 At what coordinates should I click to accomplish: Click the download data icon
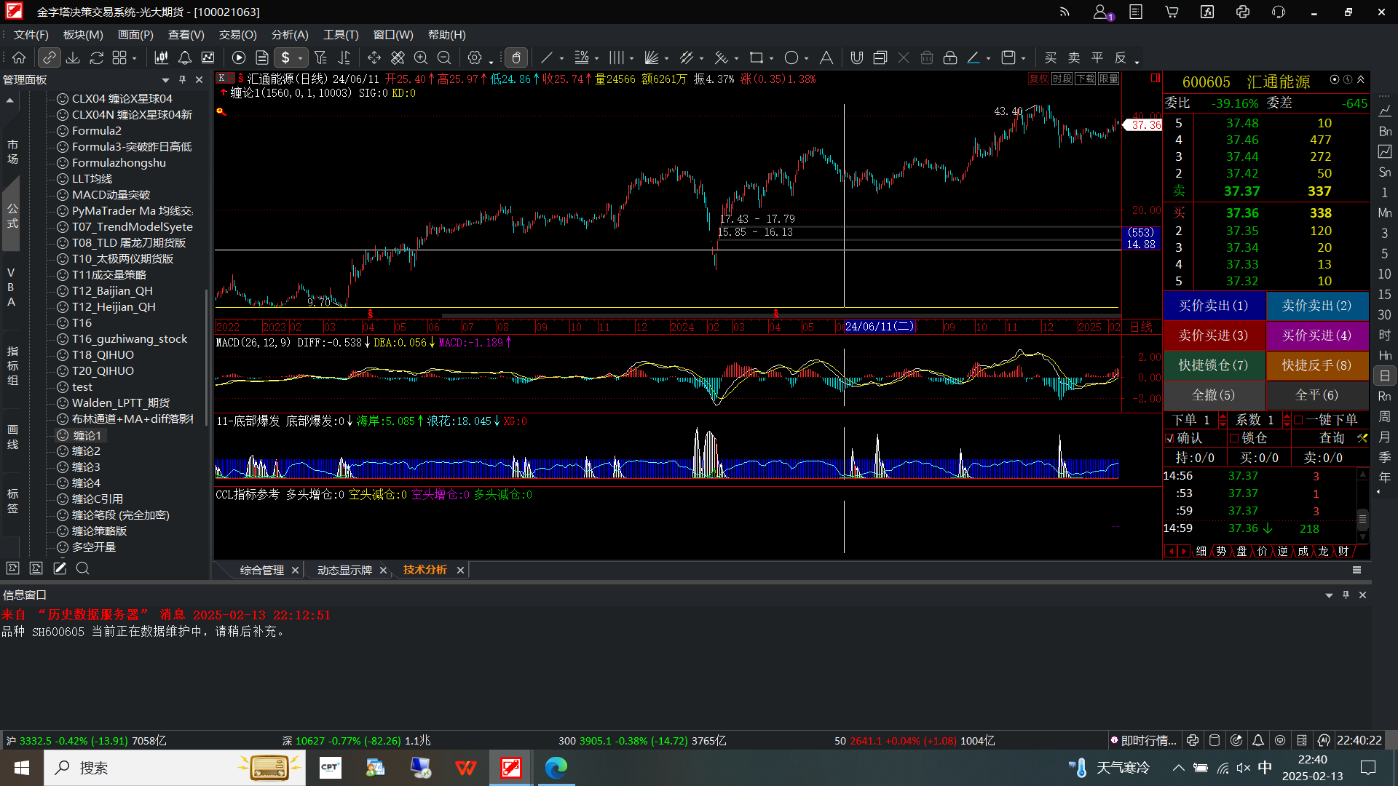(73, 57)
